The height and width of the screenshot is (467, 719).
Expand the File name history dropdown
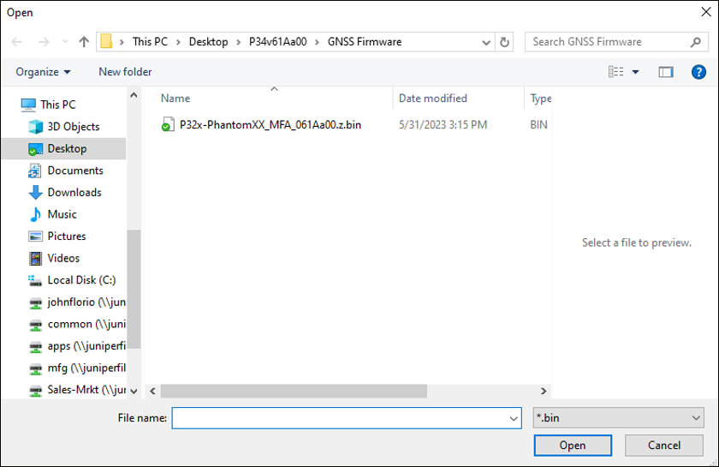point(514,418)
